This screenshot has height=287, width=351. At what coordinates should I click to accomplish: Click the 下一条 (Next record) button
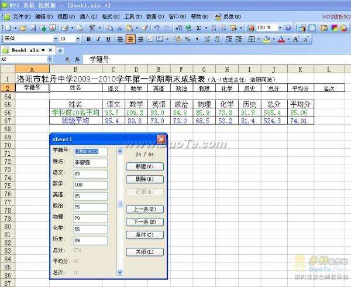tap(144, 222)
